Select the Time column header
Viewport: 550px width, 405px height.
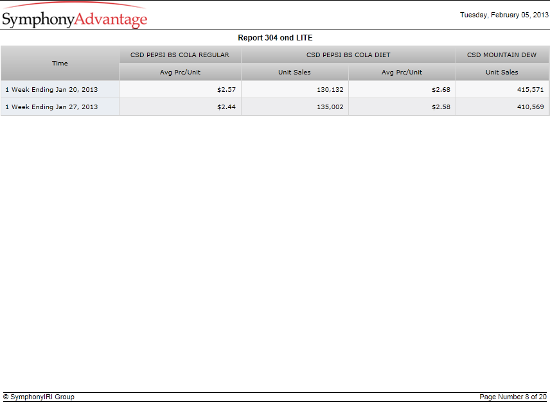coord(60,64)
